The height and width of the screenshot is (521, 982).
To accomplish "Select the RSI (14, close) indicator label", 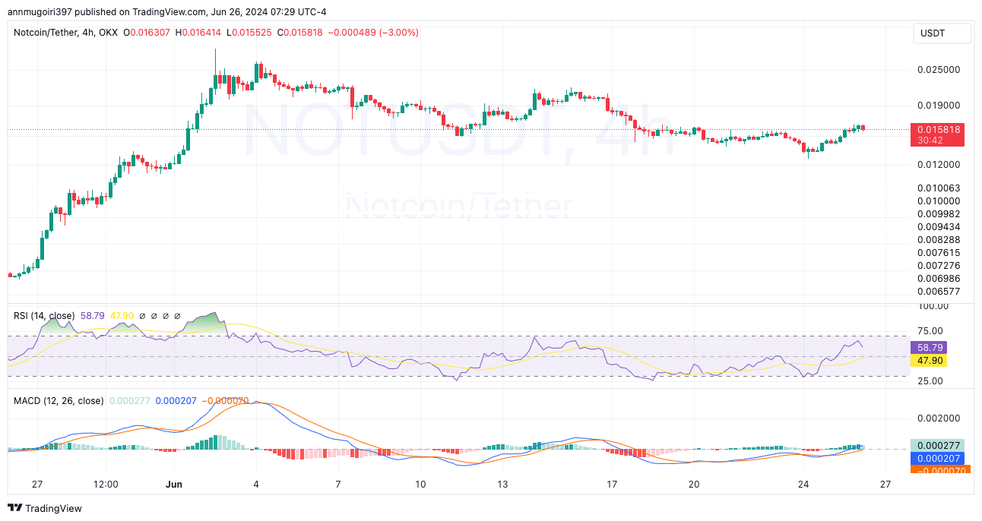I will 45,315.
